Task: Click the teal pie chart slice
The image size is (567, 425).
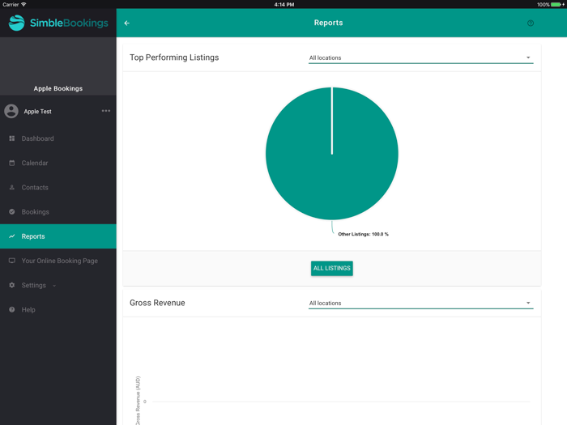Action: (332, 153)
